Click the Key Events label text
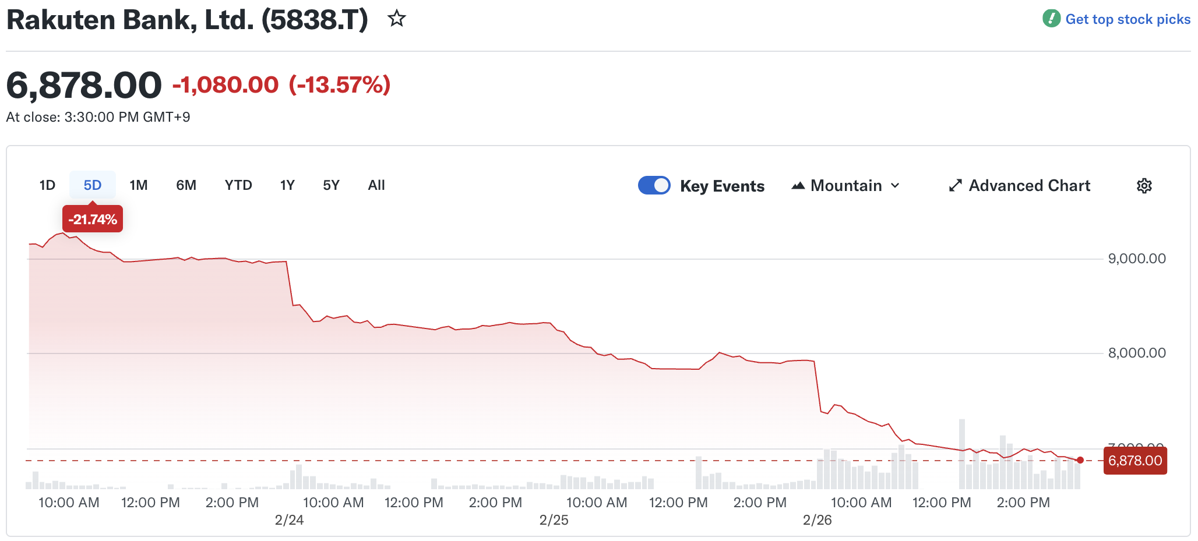Viewport: 1198px width, 541px height. click(x=722, y=186)
